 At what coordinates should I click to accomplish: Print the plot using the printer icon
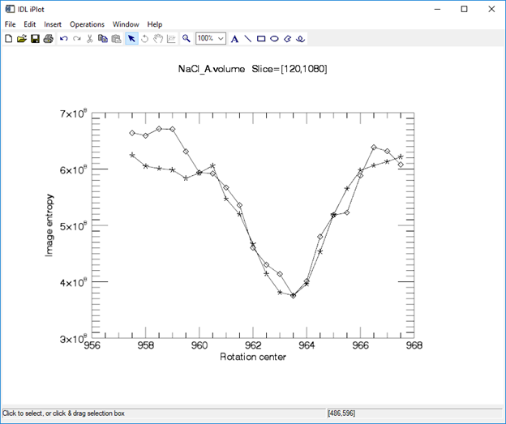pos(49,39)
